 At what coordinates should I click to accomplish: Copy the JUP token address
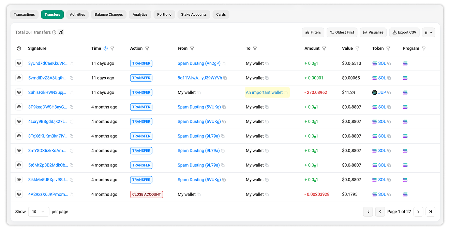(x=389, y=92)
